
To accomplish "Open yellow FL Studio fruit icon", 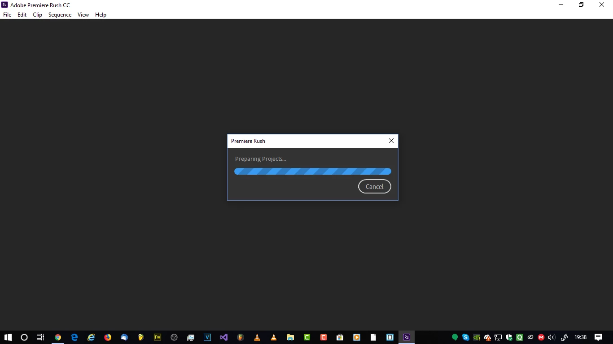I will (x=141, y=337).
